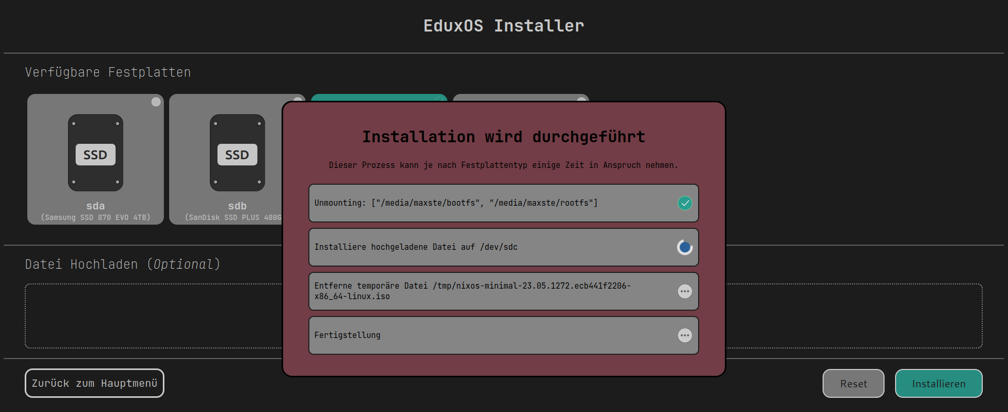Screen dimensions: 1008x412
Task: Toggle the radio button on sda card
Action: (156, 102)
